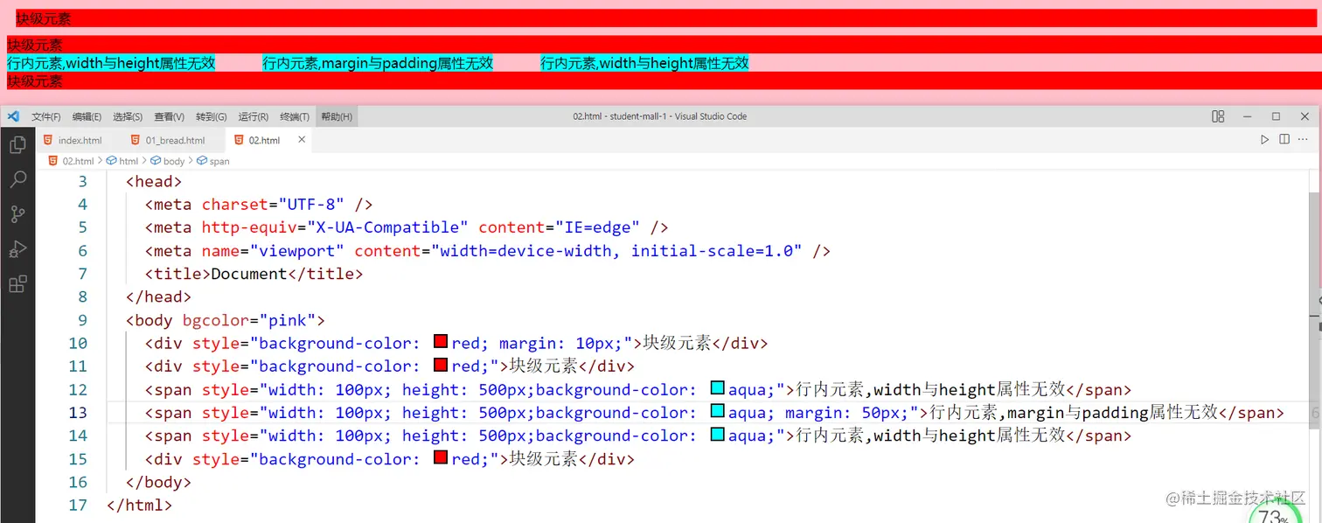Open the 查看(V) menu
The image size is (1322, 523).
coord(169,116)
